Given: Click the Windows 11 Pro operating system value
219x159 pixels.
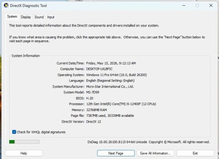Looking at the screenshot, I should pos(117,75).
